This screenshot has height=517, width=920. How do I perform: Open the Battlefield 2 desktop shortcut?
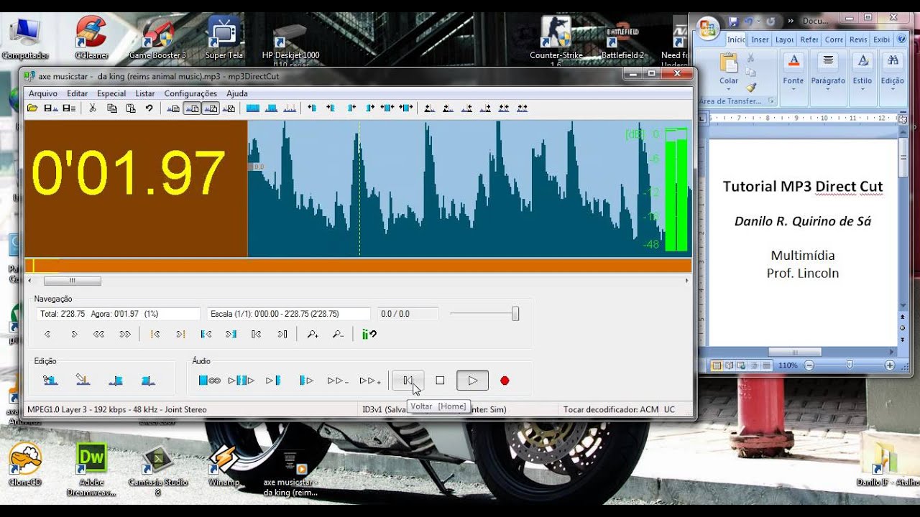(622, 39)
